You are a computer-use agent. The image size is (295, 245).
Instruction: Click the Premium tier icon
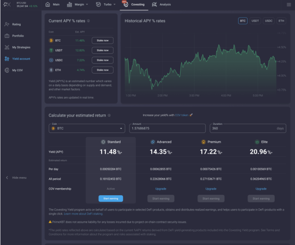203,142
